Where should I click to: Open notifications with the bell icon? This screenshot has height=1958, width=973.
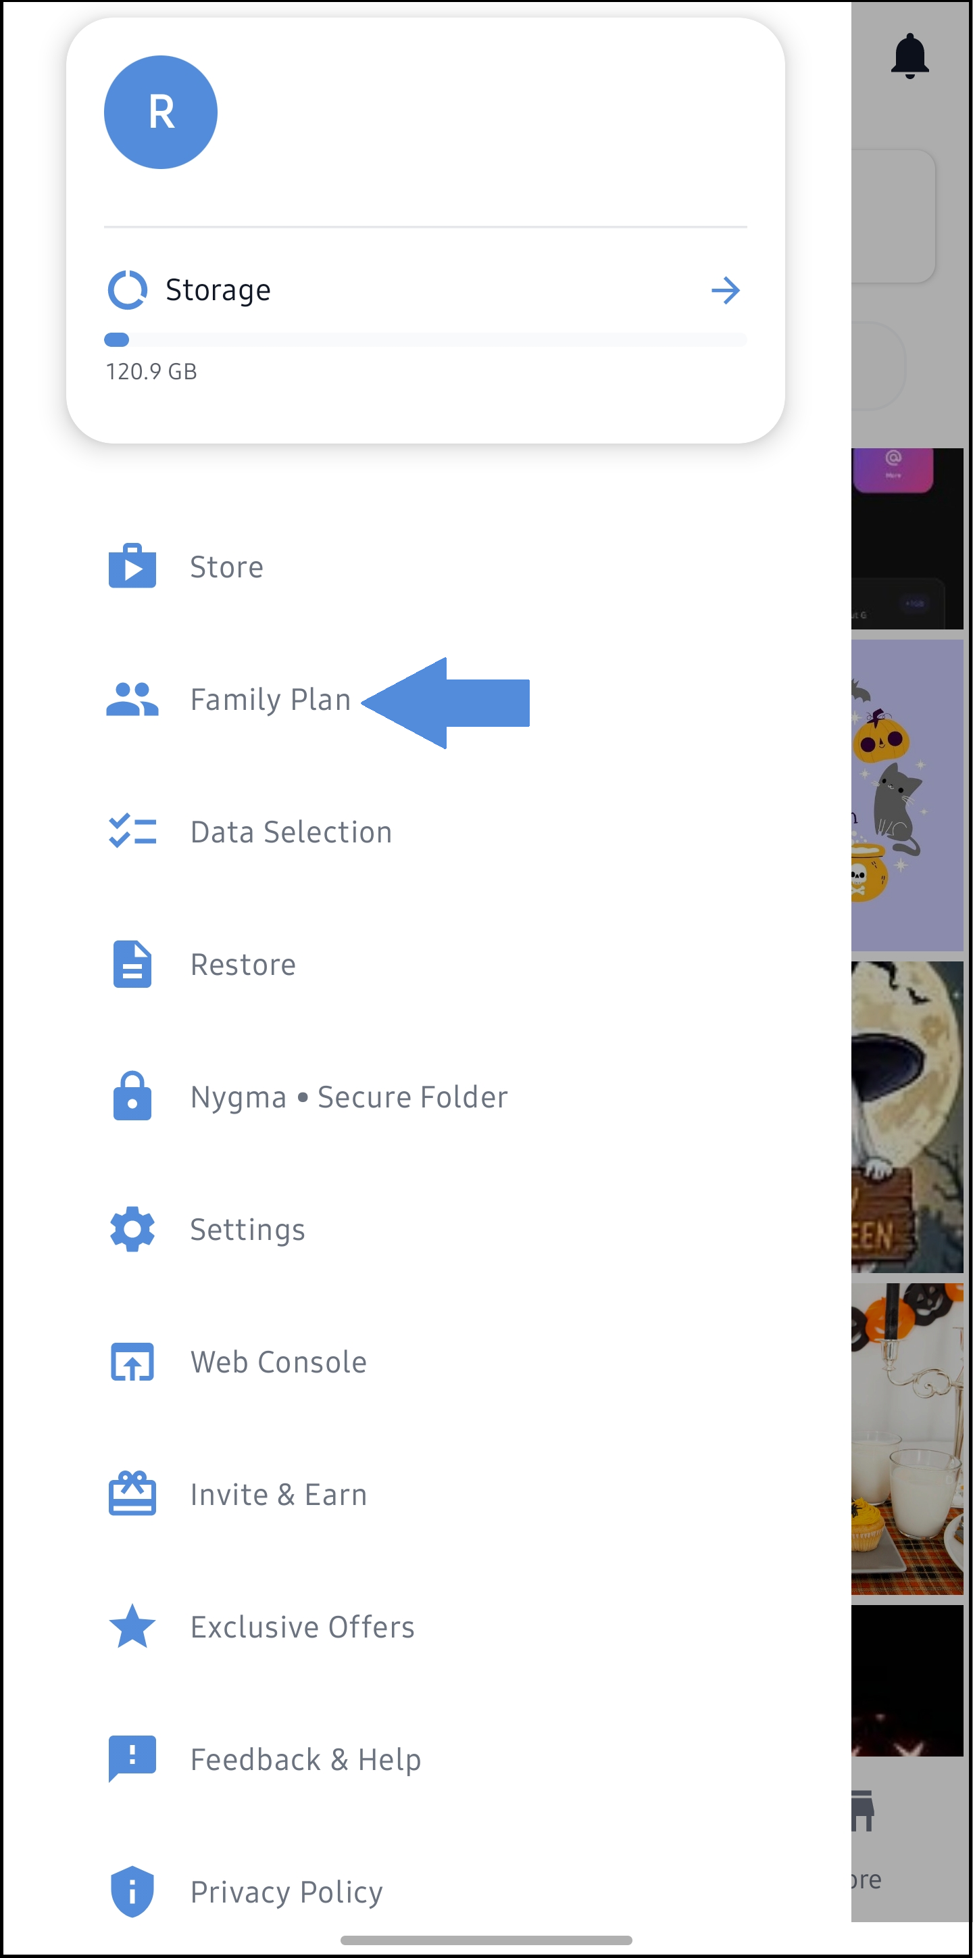[909, 57]
